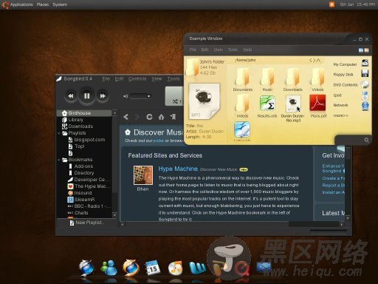This screenshot has height=284, width=378.
Task: Go forward in Songbird's browser toolbar
Action: tap(137, 117)
